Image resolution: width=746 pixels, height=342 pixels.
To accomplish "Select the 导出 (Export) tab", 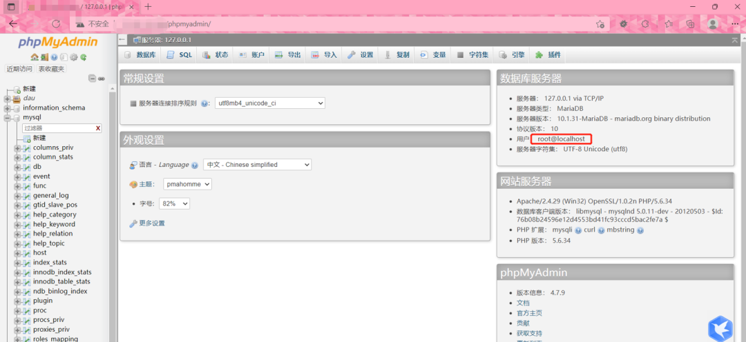I will 288,55.
